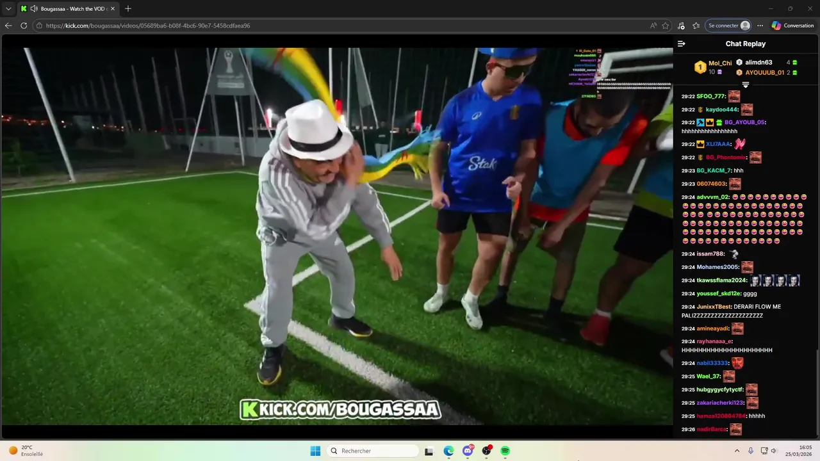This screenshot has width=820, height=461.
Task: View site information lock icon
Action: [39, 26]
